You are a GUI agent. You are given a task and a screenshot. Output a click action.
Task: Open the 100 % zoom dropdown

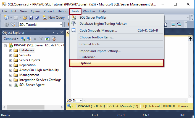click(81, 100)
